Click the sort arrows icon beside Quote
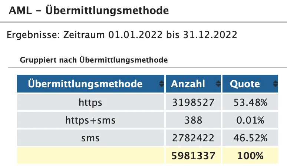 [275, 84]
